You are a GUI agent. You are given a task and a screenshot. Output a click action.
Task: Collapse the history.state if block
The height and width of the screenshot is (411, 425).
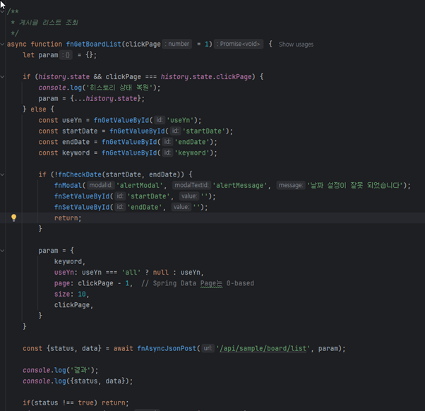pos(4,76)
